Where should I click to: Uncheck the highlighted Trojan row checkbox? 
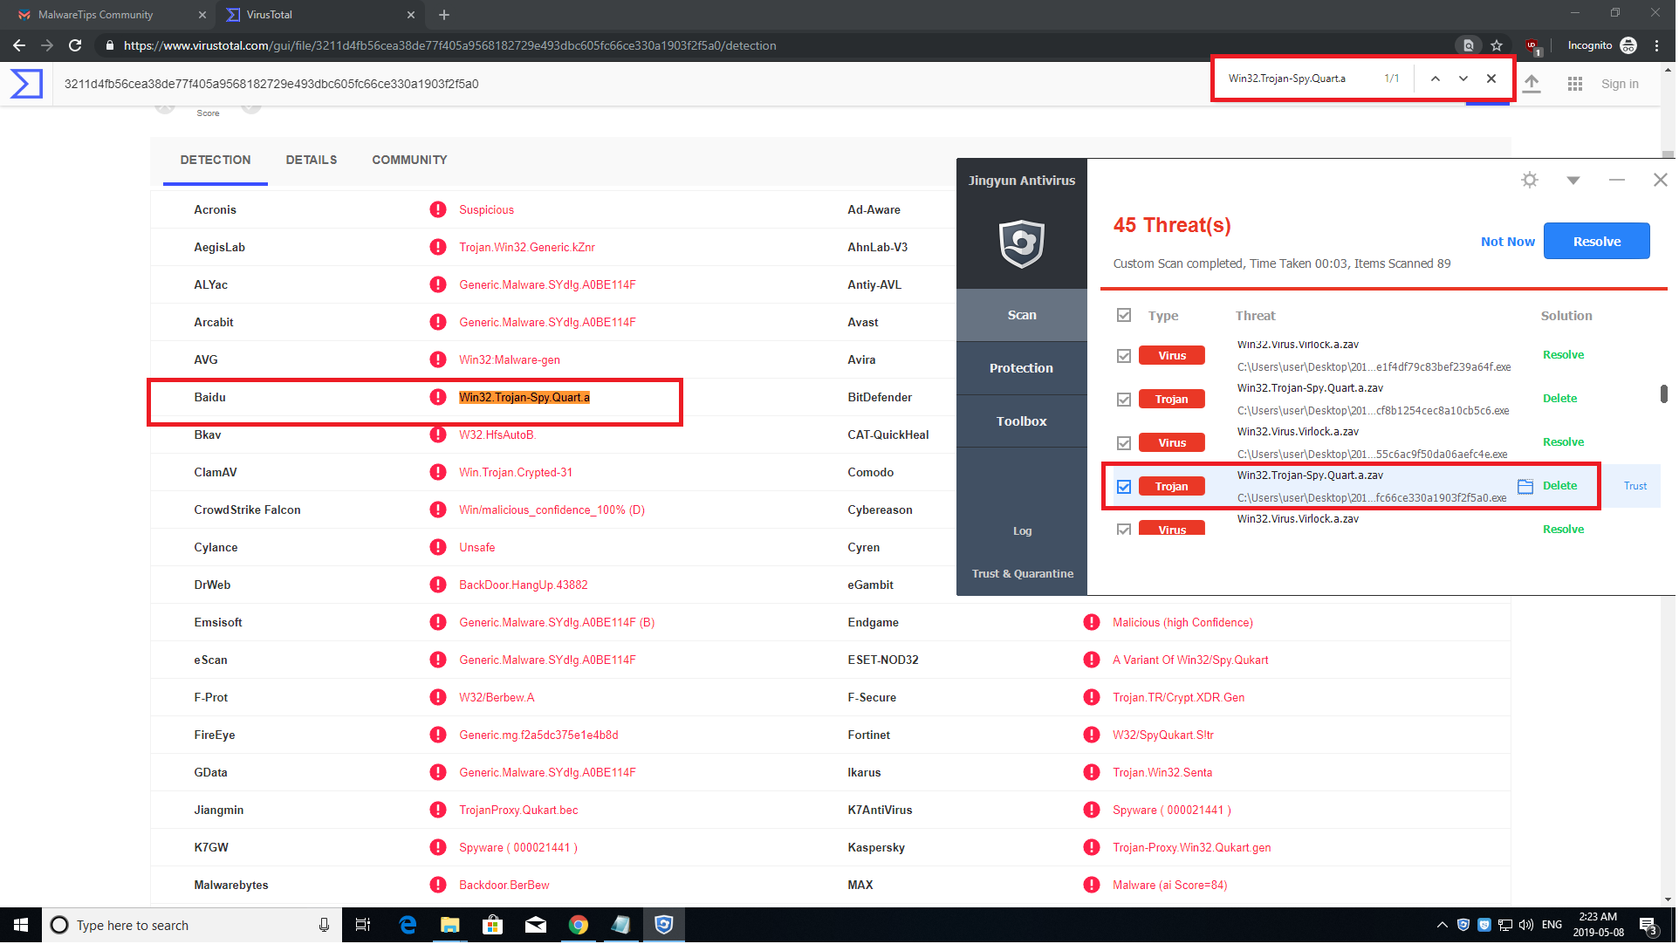coord(1126,487)
